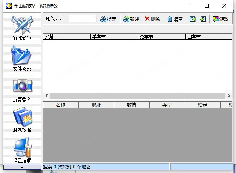Viewport: 236px width, 173px height.
Task: Click the right arrow of horizontal scrollbar
Action: [229, 96]
